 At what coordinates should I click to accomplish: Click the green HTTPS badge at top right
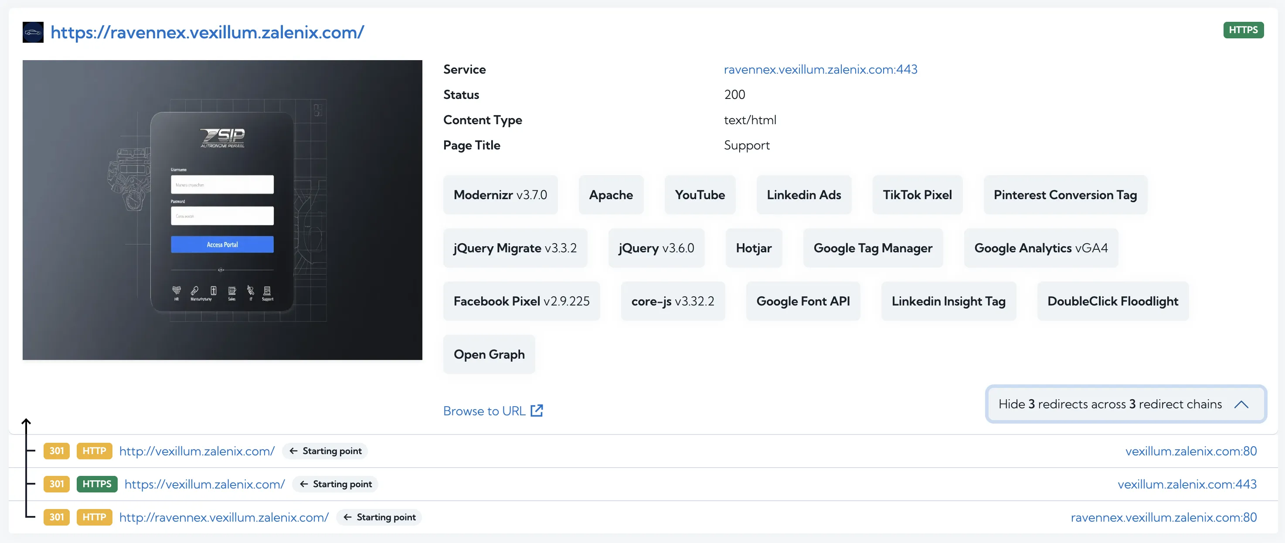1243,30
